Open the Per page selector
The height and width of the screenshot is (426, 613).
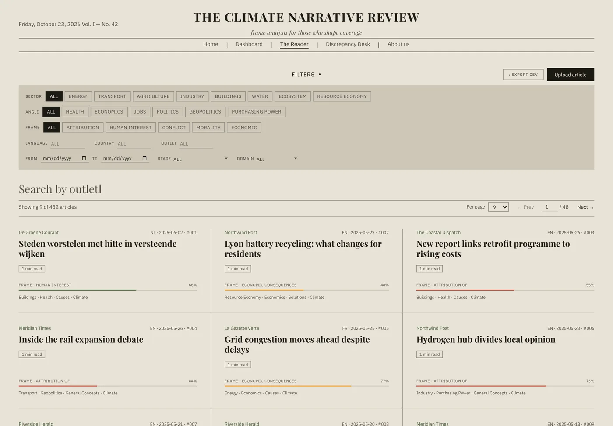pyautogui.click(x=498, y=207)
